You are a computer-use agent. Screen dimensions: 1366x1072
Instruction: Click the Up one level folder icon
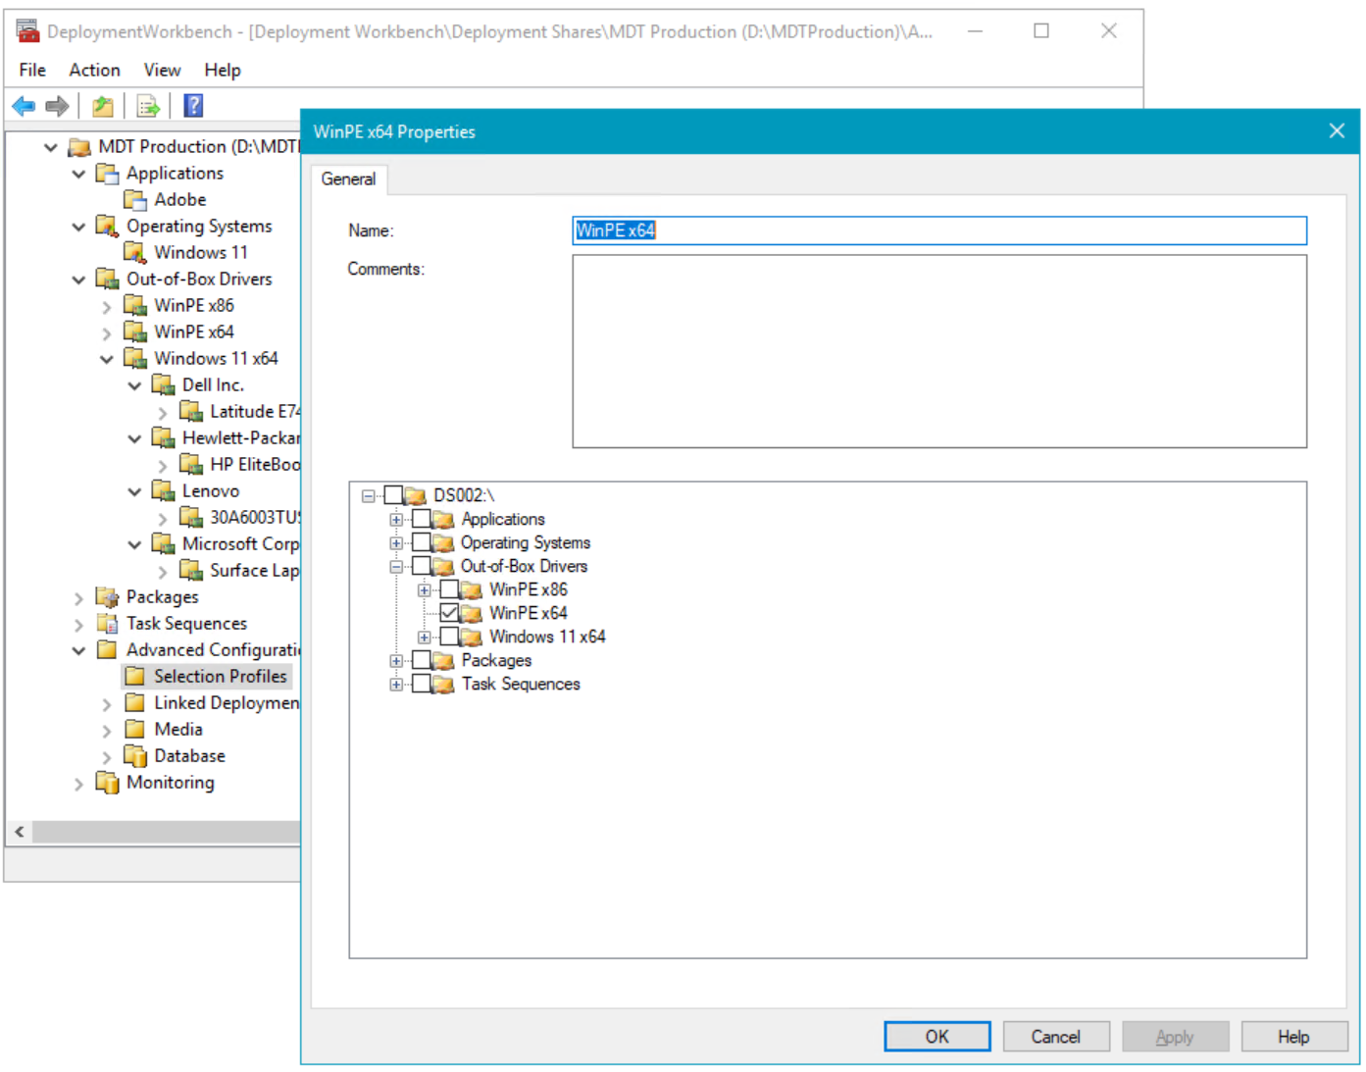(103, 106)
